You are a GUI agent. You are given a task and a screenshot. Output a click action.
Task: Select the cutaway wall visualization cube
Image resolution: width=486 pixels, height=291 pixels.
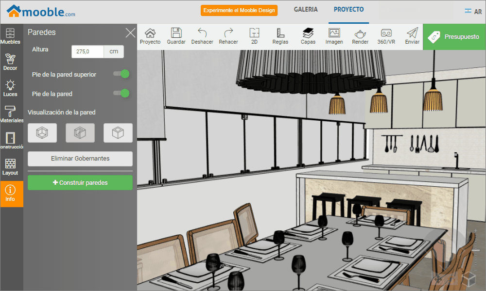point(80,133)
